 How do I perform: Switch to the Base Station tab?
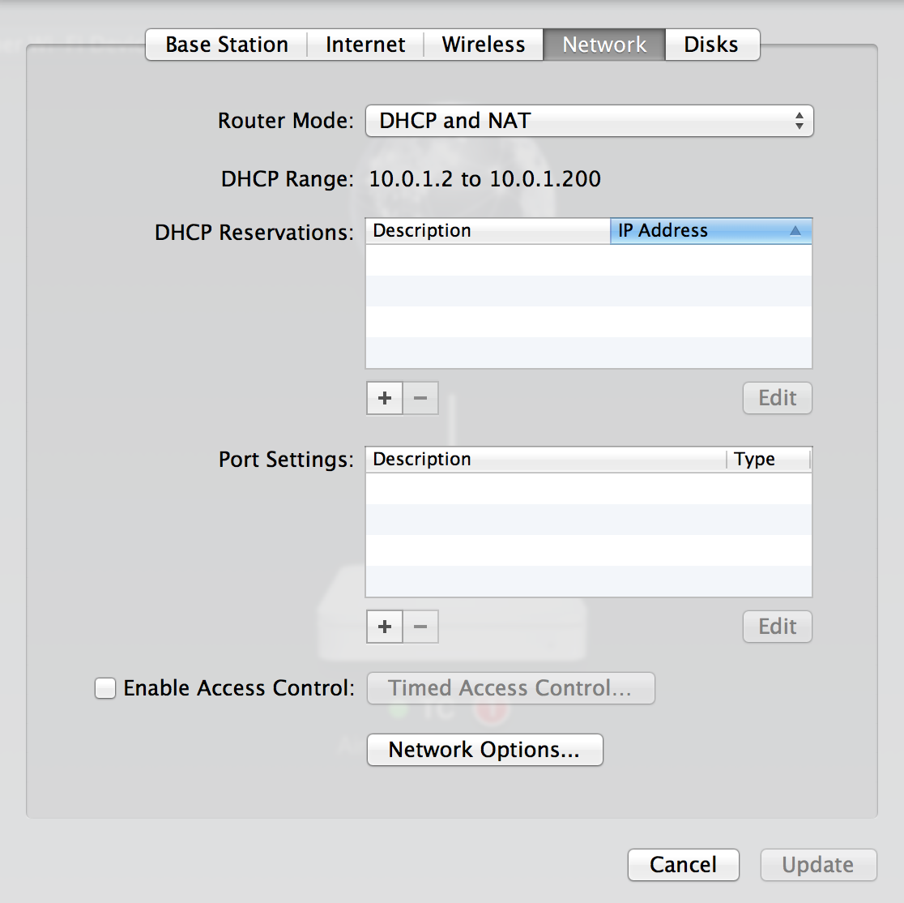(225, 45)
